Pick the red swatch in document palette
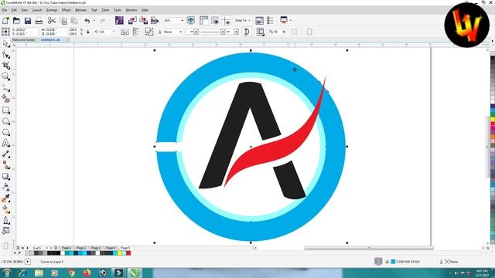495x278 pixels. [128, 253]
